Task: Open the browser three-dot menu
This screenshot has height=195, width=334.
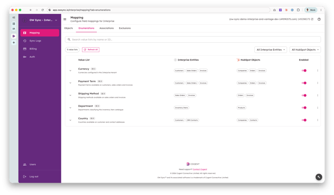Action: [x=321, y=10]
